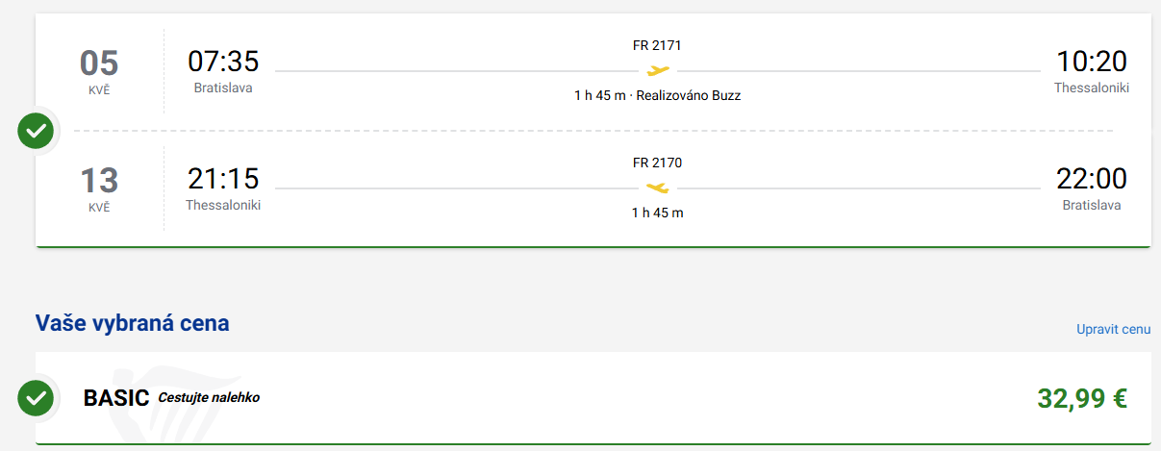This screenshot has height=451, width=1161.
Task: Click the outbound flight airplane icon
Action: (x=658, y=70)
